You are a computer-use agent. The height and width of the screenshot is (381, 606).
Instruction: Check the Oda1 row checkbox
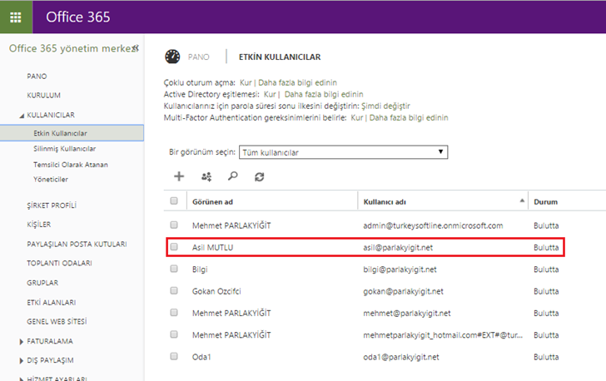click(x=174, y=356)
